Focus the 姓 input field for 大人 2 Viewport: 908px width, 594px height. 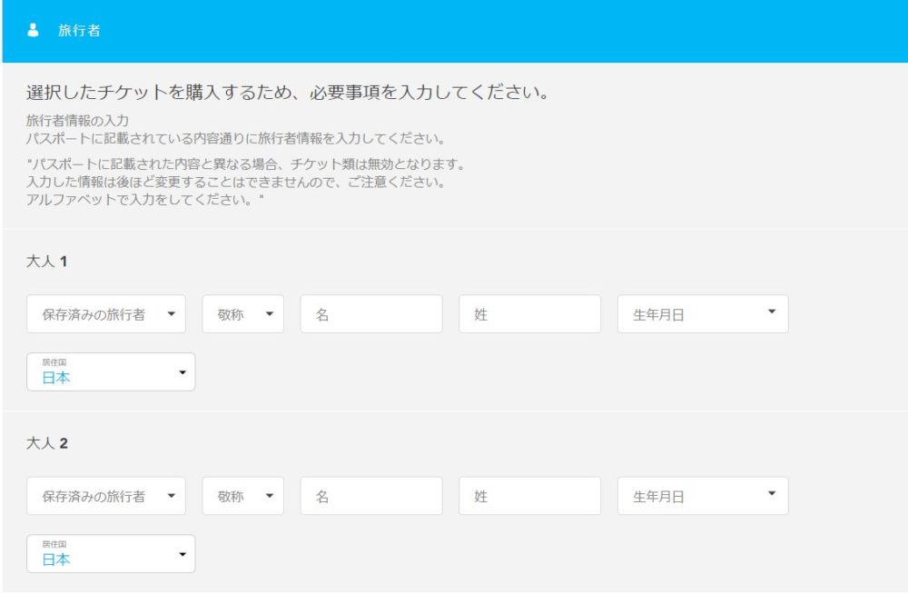529,496
